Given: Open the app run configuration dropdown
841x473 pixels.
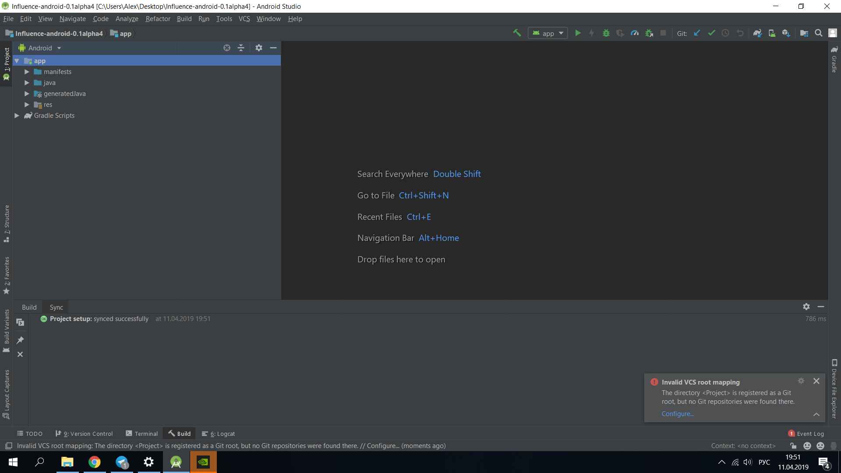Looking at the screenshot, I should click(548, 33).
